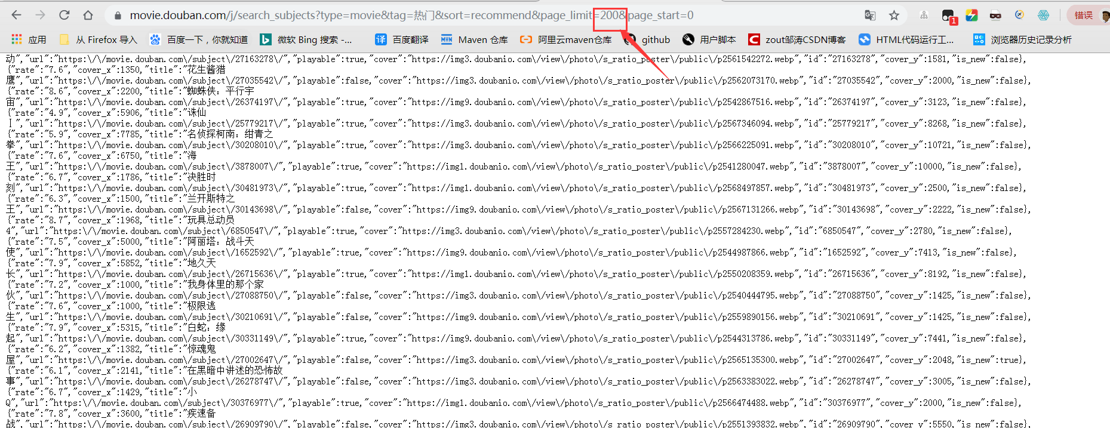
Task: Open the 用户脚本 bookmark
Action: 709,39
